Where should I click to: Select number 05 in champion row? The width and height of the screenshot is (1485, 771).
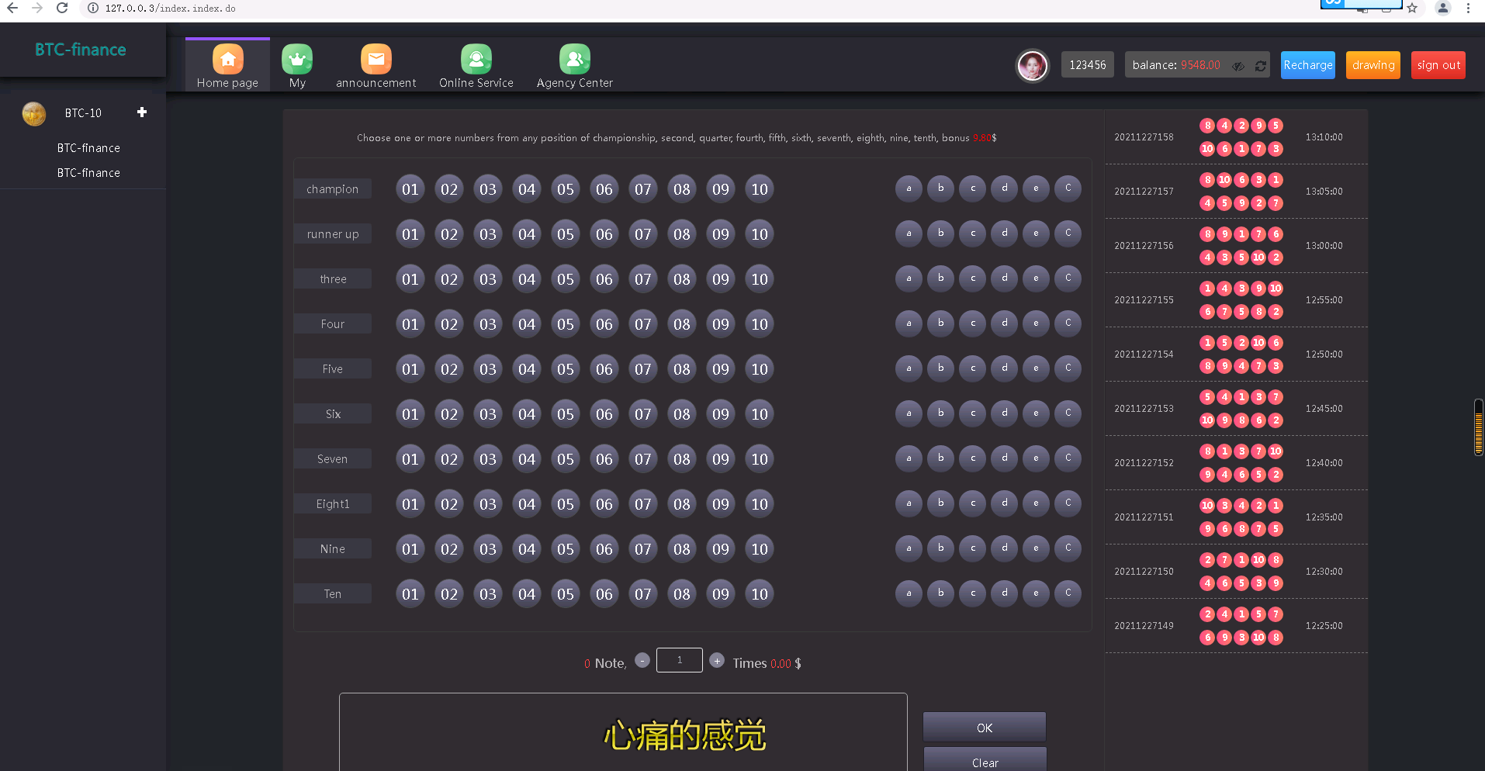566,189
